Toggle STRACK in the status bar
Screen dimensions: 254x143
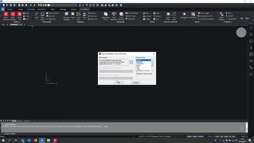(x=200, y=137)
